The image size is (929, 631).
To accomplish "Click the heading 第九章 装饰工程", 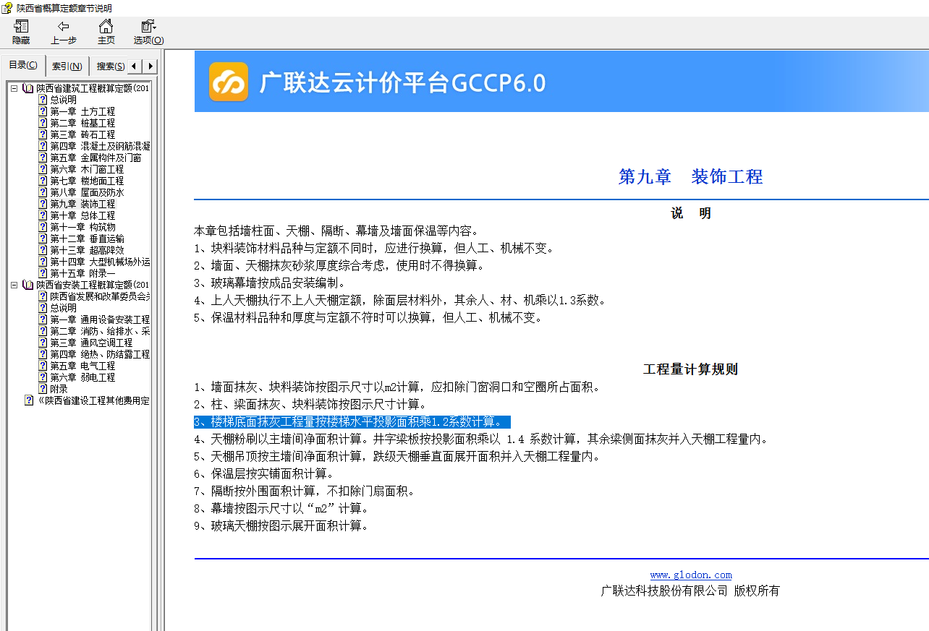I will point(691,177).
